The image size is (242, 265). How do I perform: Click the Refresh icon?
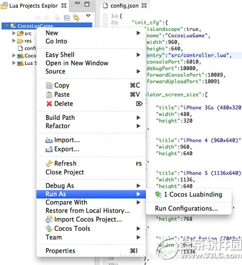[x=49, y=163]
